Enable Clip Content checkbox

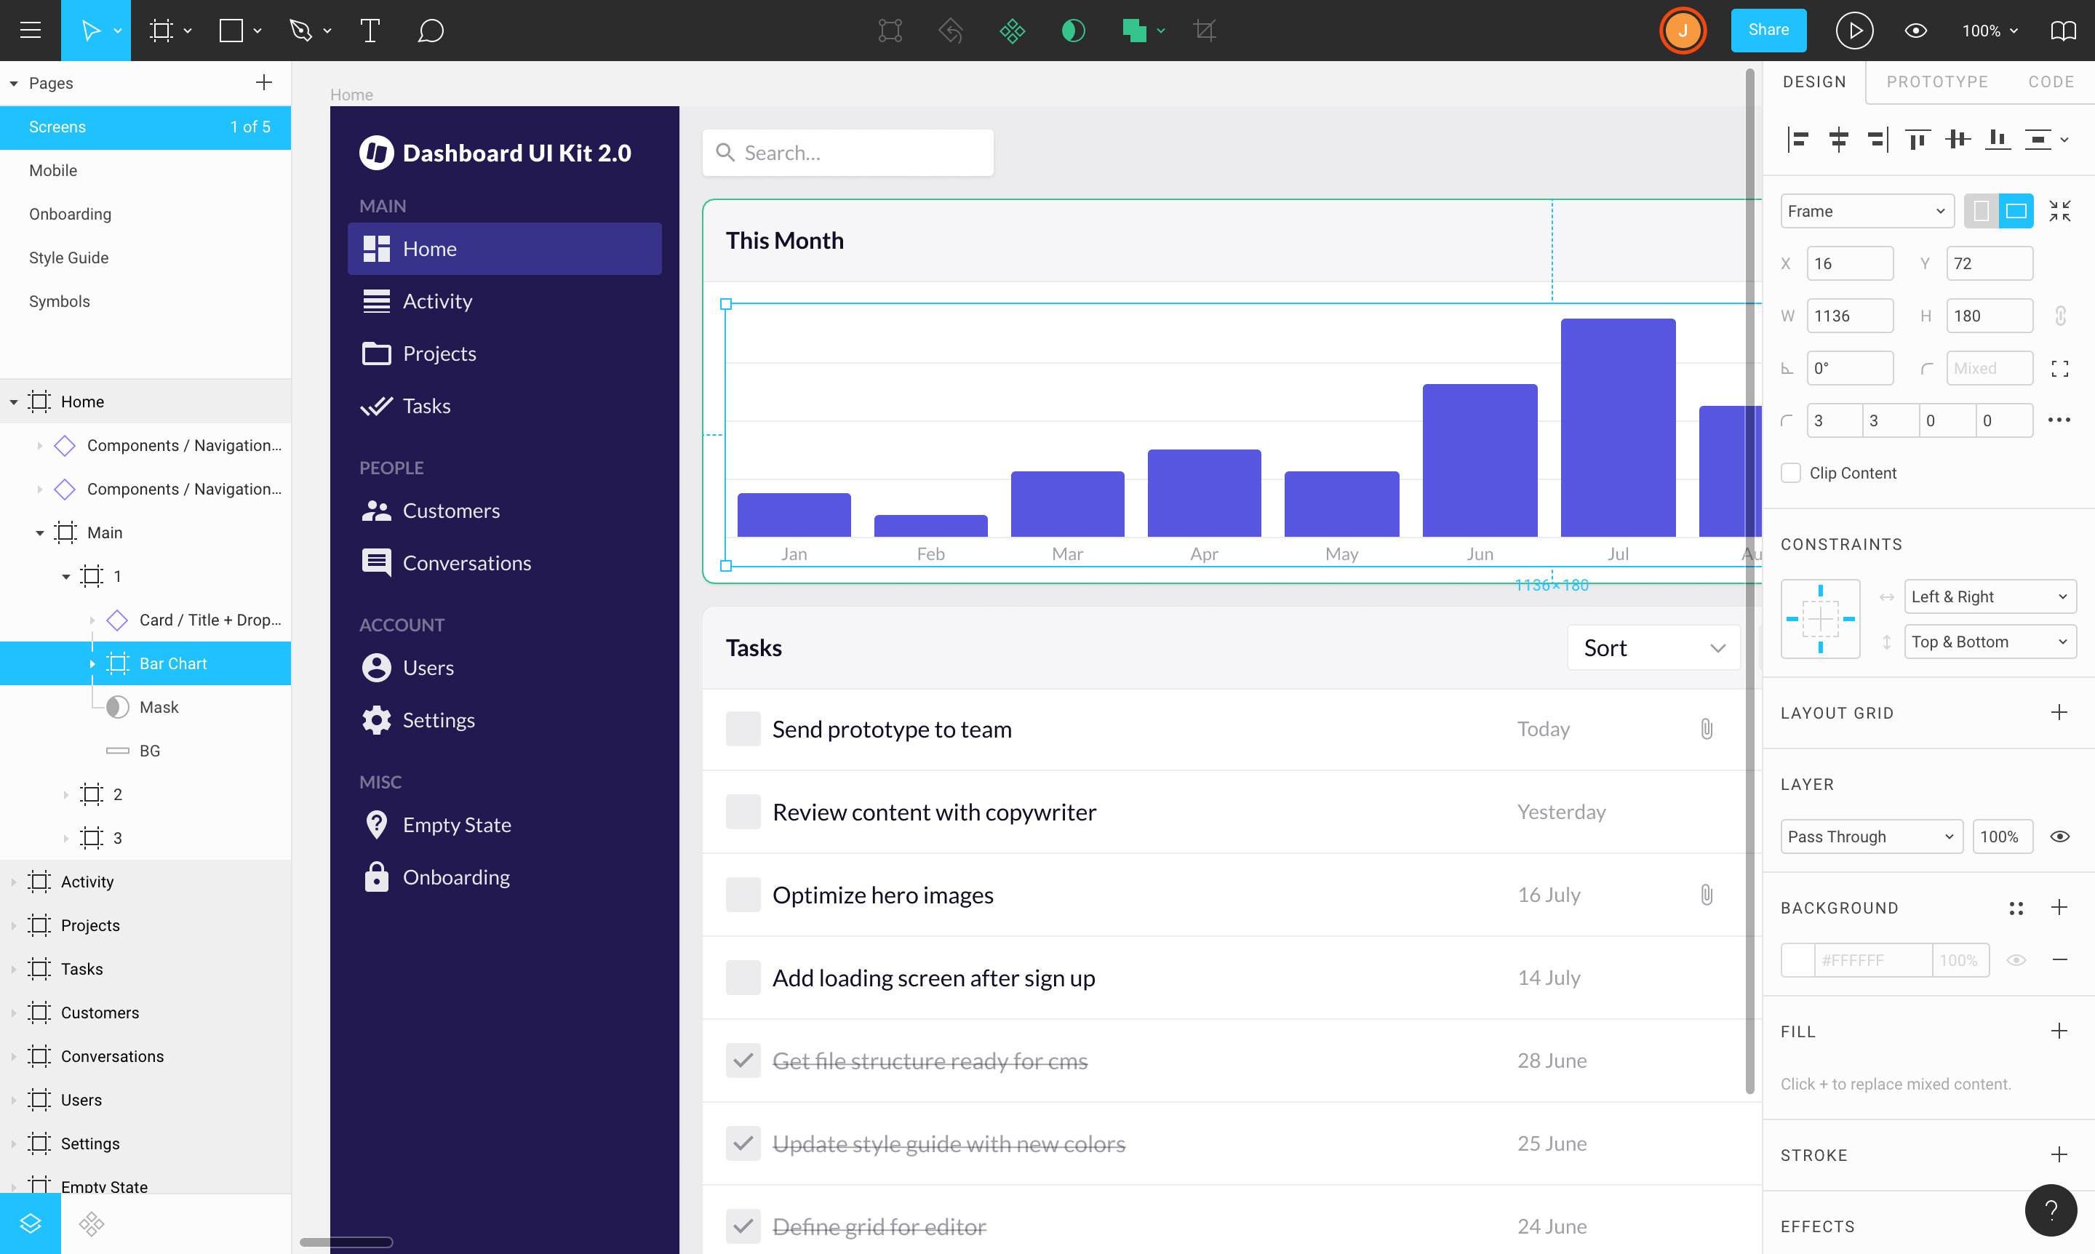[x=1792, y=474]
